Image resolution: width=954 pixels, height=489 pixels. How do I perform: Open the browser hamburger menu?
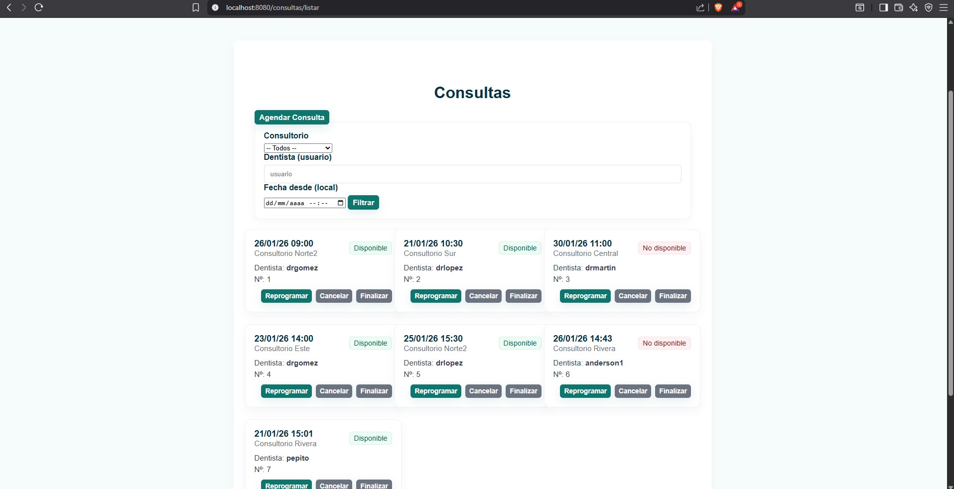(944, 7)
